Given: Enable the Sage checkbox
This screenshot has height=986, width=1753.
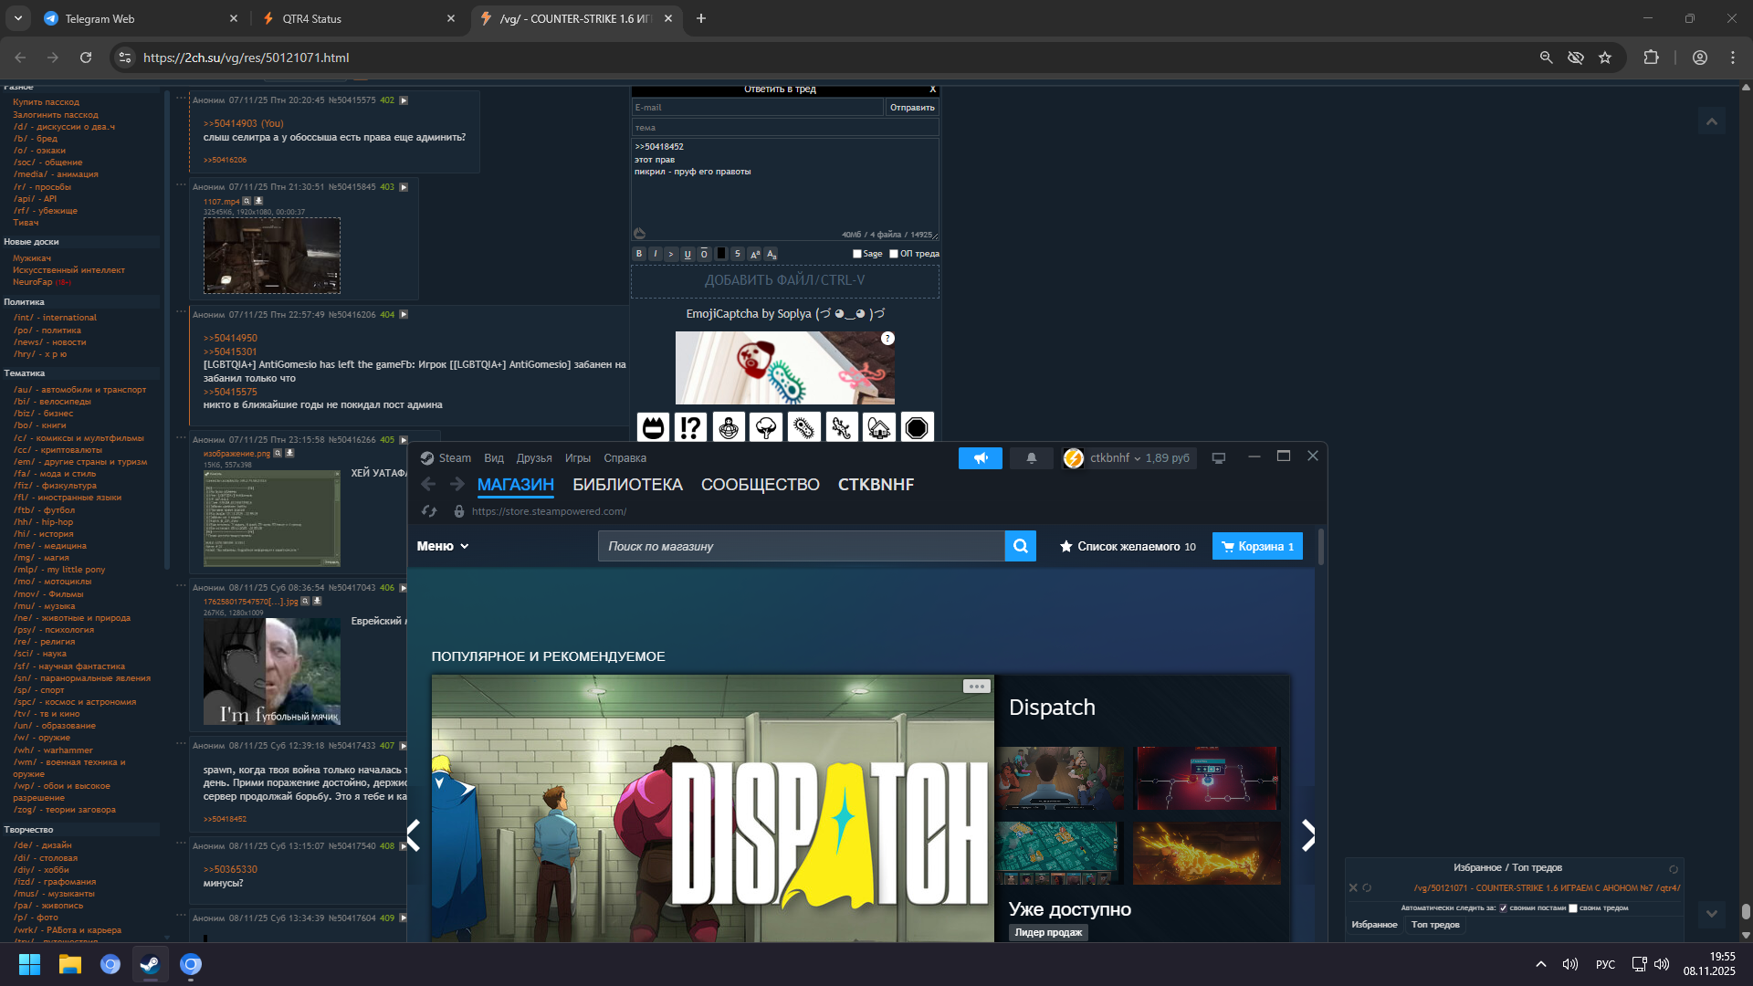Looking at the screenshot, I should click(x=857, y=254).
